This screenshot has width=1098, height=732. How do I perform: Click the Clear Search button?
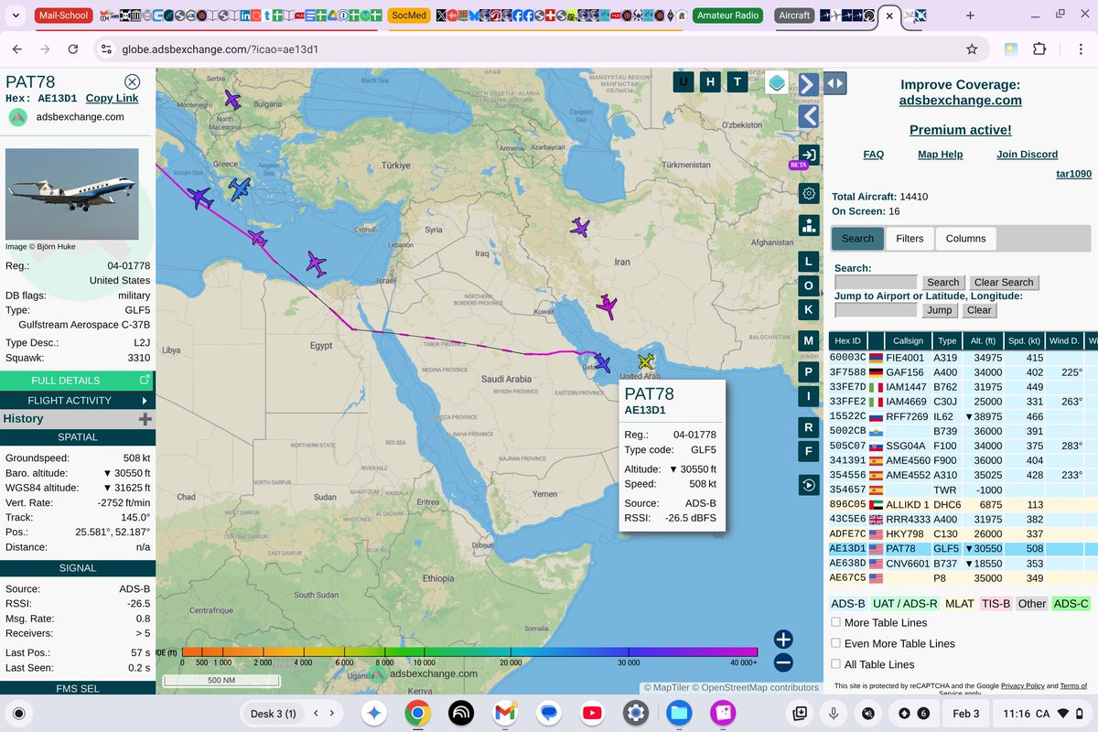[1004, 283]
